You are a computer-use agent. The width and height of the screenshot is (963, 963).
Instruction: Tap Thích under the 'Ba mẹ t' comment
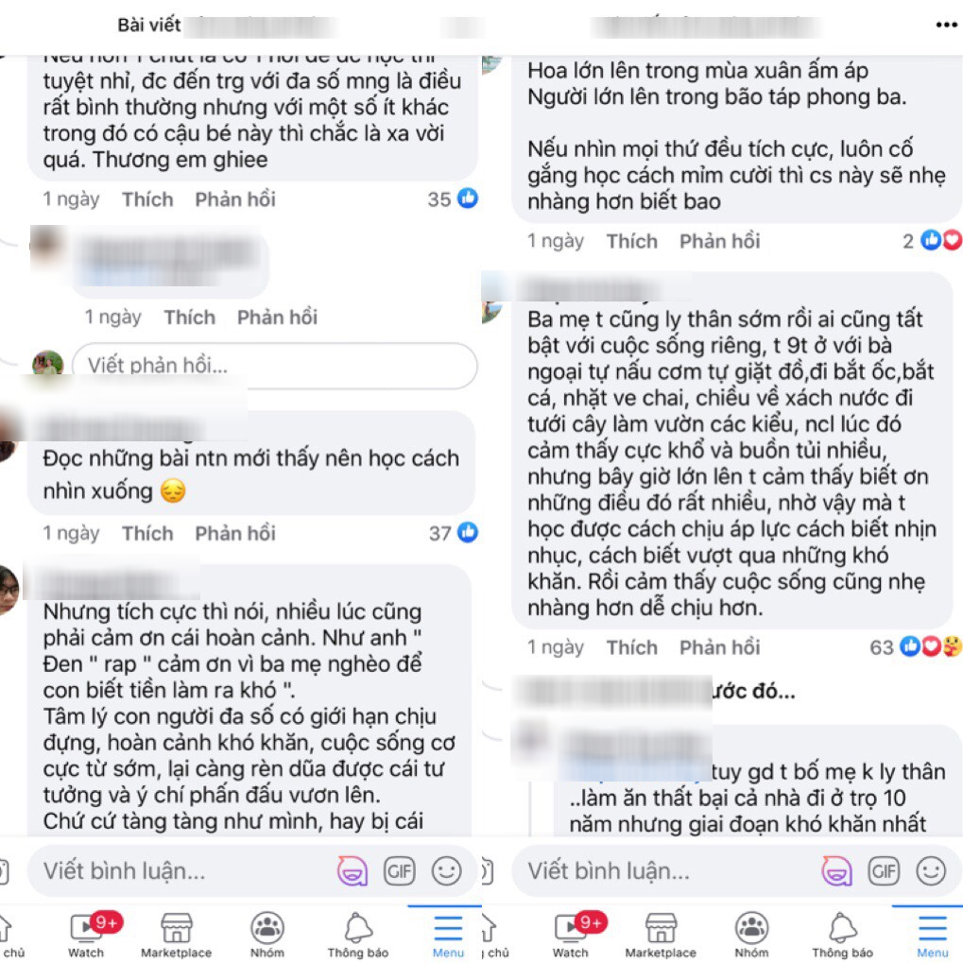632,647
